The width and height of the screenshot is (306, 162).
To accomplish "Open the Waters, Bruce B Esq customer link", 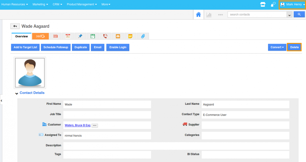I will tap(78, 125).
